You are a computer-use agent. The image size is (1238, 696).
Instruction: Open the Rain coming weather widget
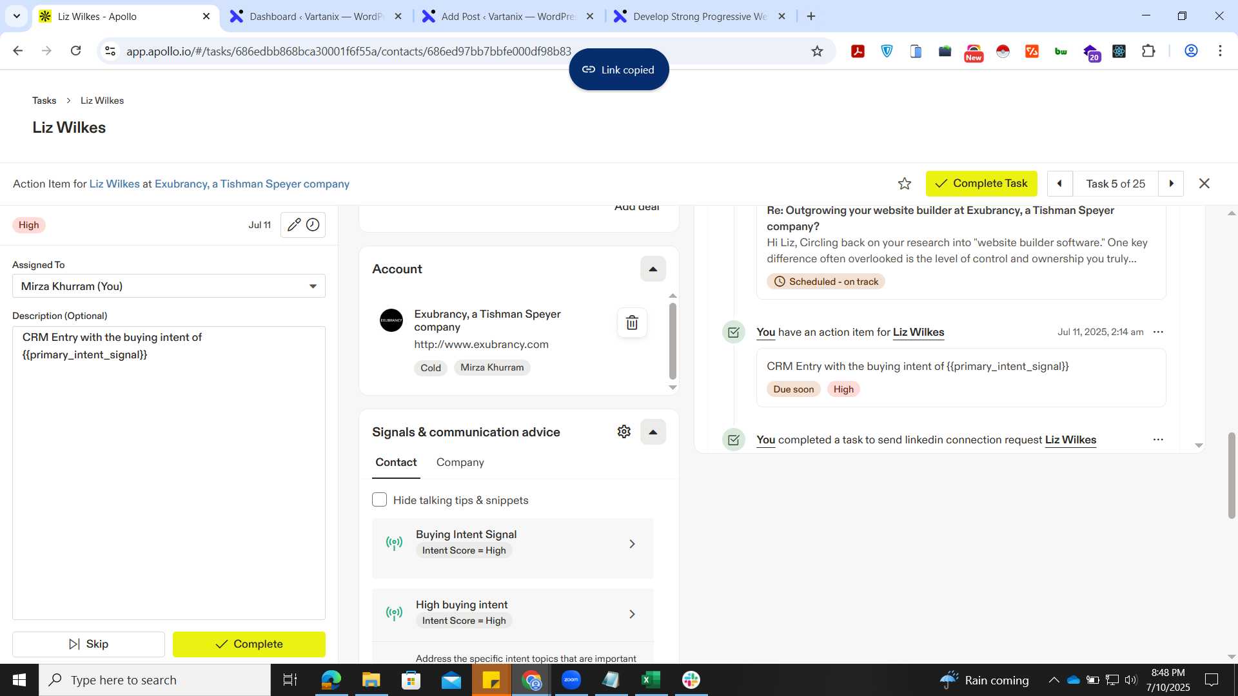984,680
